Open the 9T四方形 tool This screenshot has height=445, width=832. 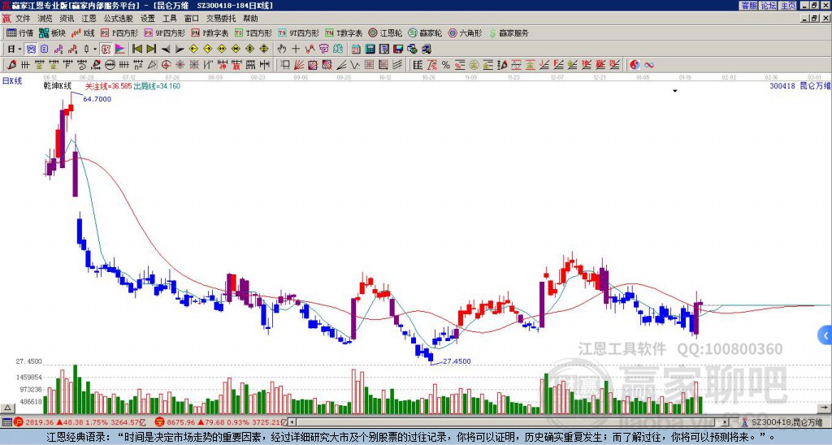coord(298,32)
